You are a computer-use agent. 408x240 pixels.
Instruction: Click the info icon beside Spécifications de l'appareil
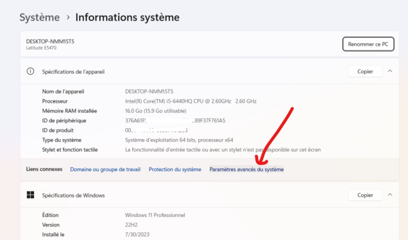pyautogui.click(x=30, y=72)
